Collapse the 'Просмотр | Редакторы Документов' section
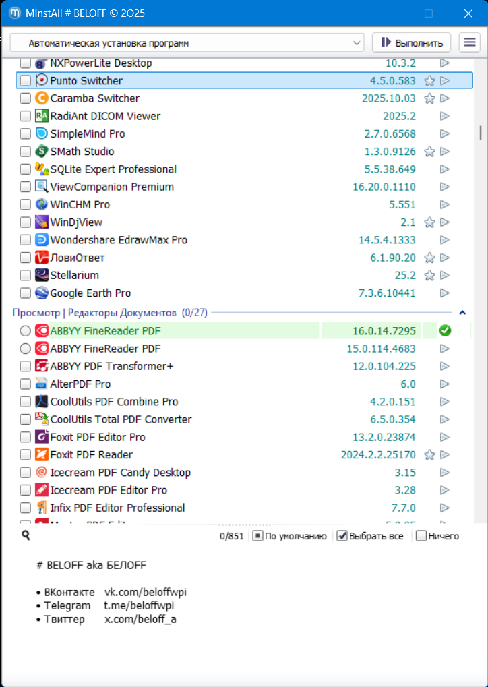Image resolution: width=488 pixels, height=687 pixels. point(462,313)
